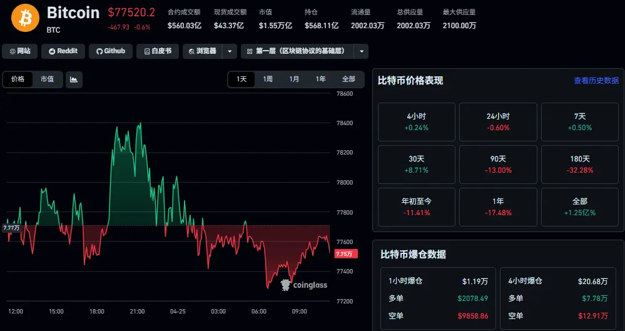The height and width of the screenshot is (331, 625).
Task: Click the 7天 performance card
Action: tap(580, 122)
